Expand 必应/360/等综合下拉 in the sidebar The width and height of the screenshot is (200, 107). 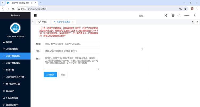15,77
